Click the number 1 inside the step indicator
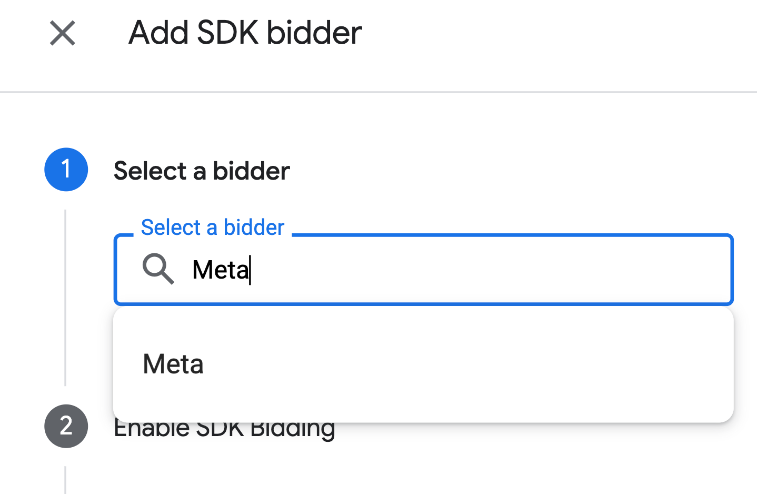757x494 pixels. (66, 170)
